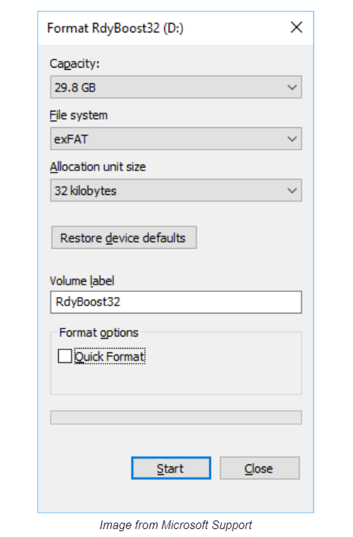Image resolution: width=353 pixels, height=537 pixels.
Task: Expand the Capacity dropdown arrow
Action: [x=292, y=87]
